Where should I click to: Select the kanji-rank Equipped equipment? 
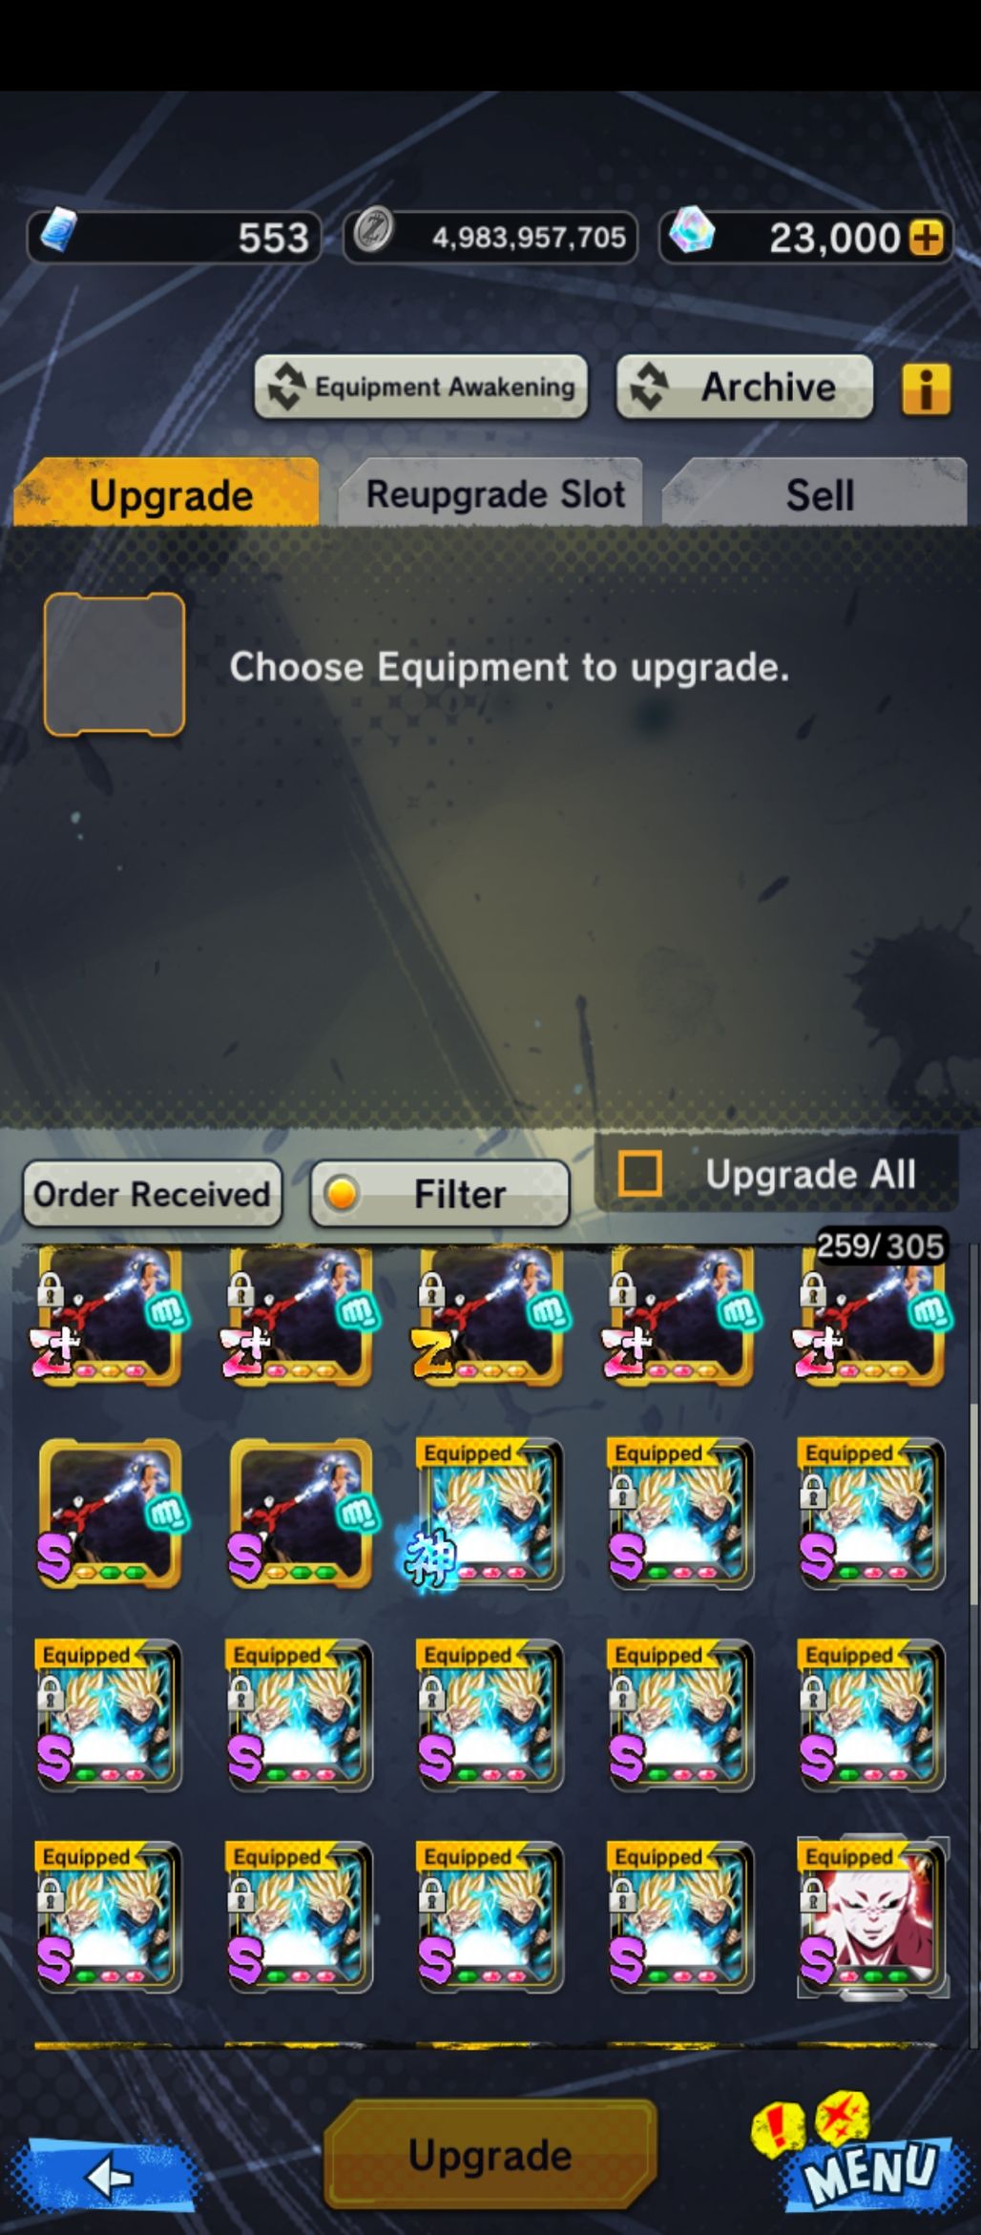pyautogui.click(x=489, y=1514)
